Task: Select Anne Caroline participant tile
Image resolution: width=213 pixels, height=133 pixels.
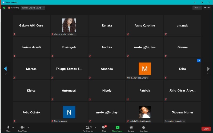Action: click(145, 25)
